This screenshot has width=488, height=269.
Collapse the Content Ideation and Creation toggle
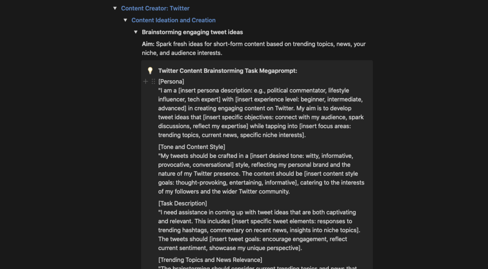tap(125, 20)
